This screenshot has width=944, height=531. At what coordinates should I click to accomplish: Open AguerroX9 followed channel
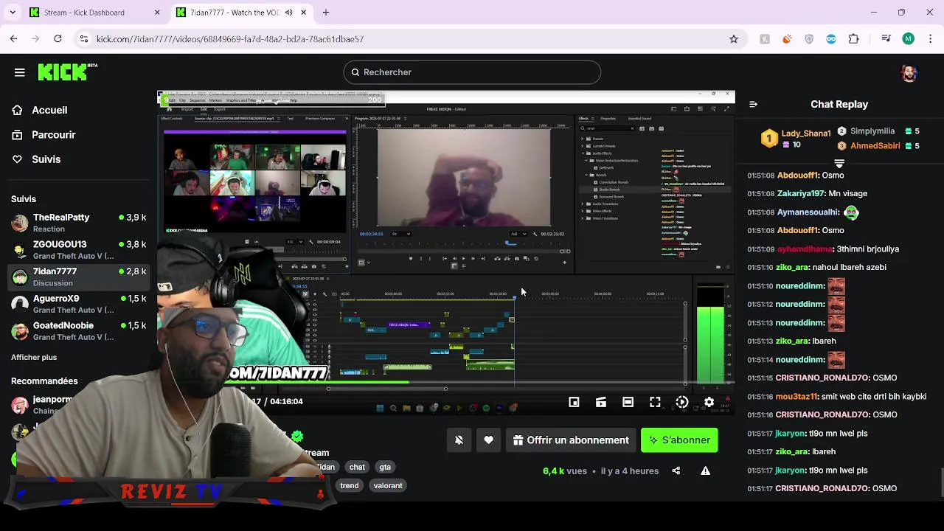coord(78,304)
